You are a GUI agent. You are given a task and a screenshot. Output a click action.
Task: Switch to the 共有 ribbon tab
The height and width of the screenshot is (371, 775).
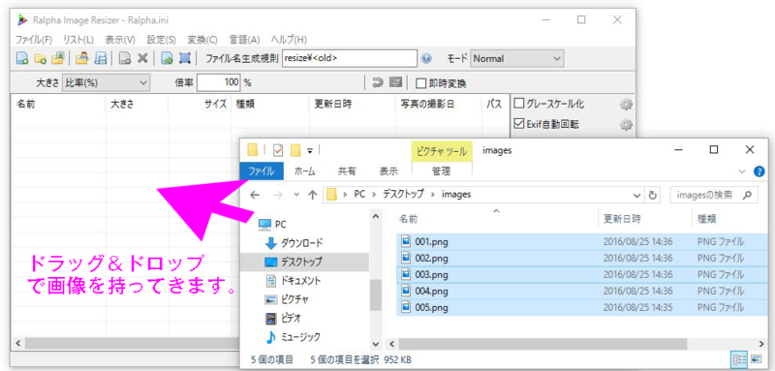click(347, 171)
